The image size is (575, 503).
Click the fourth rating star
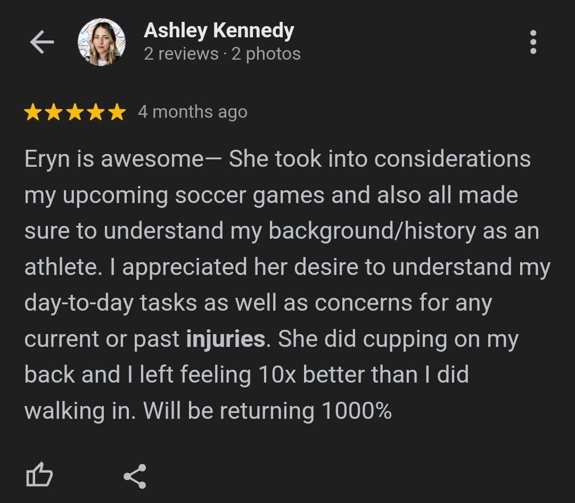tap(95, 112)
